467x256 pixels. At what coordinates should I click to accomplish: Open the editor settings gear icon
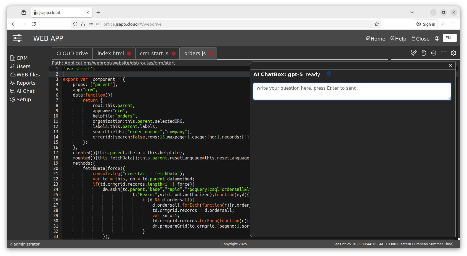coord(453,53)
